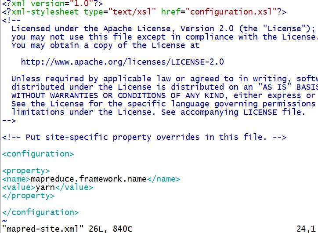Click the opening <property> tag
The width and height of the screenshot is (318, 233).
pyautogui.click(x=26, y=171)
